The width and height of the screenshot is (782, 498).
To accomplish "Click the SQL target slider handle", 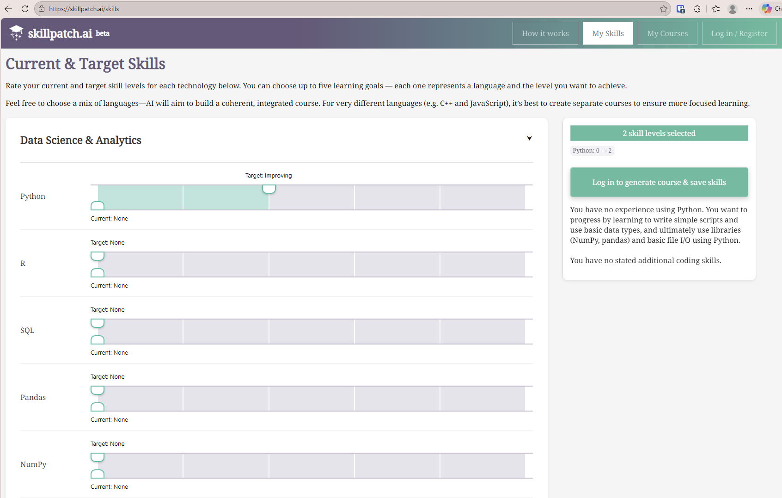I will point(98,323).
